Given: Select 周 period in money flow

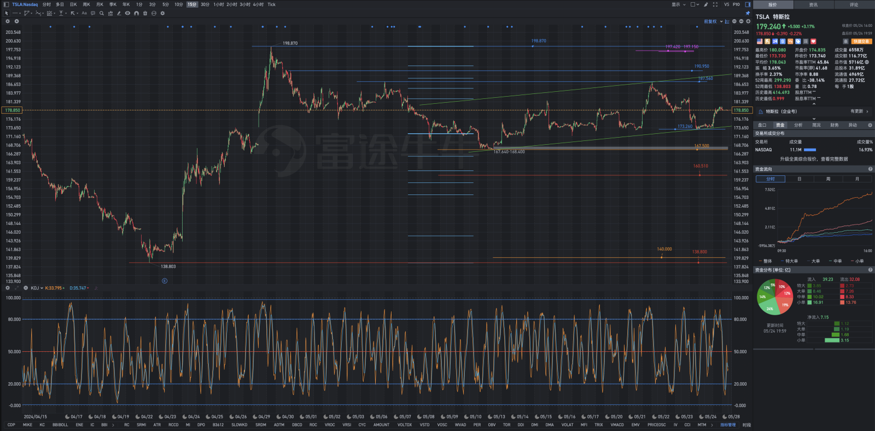Looking at the screenshot, I should pos(828,179).
